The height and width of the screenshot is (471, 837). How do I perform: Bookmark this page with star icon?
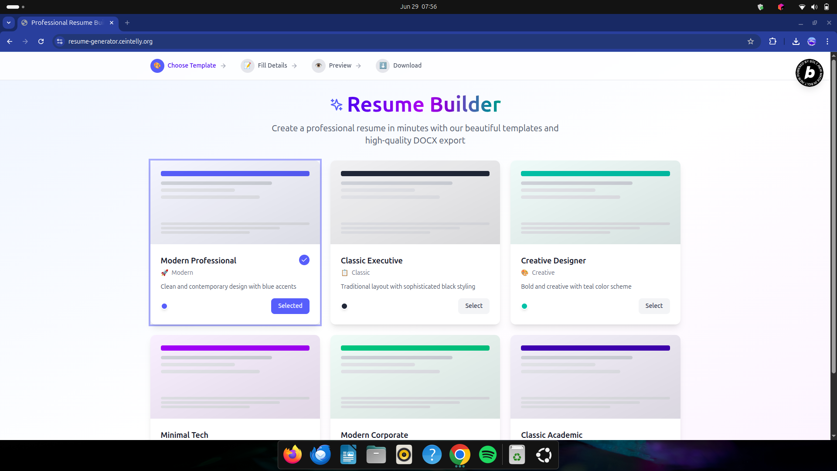pos(751,41)
